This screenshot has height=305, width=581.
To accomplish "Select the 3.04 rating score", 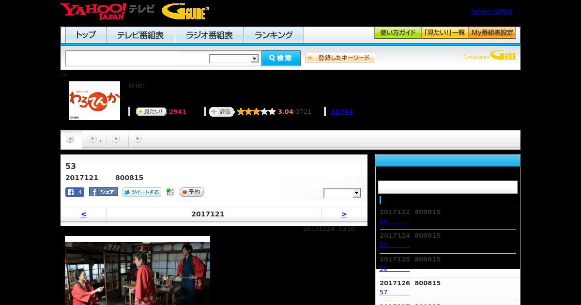I will [286, 112].
